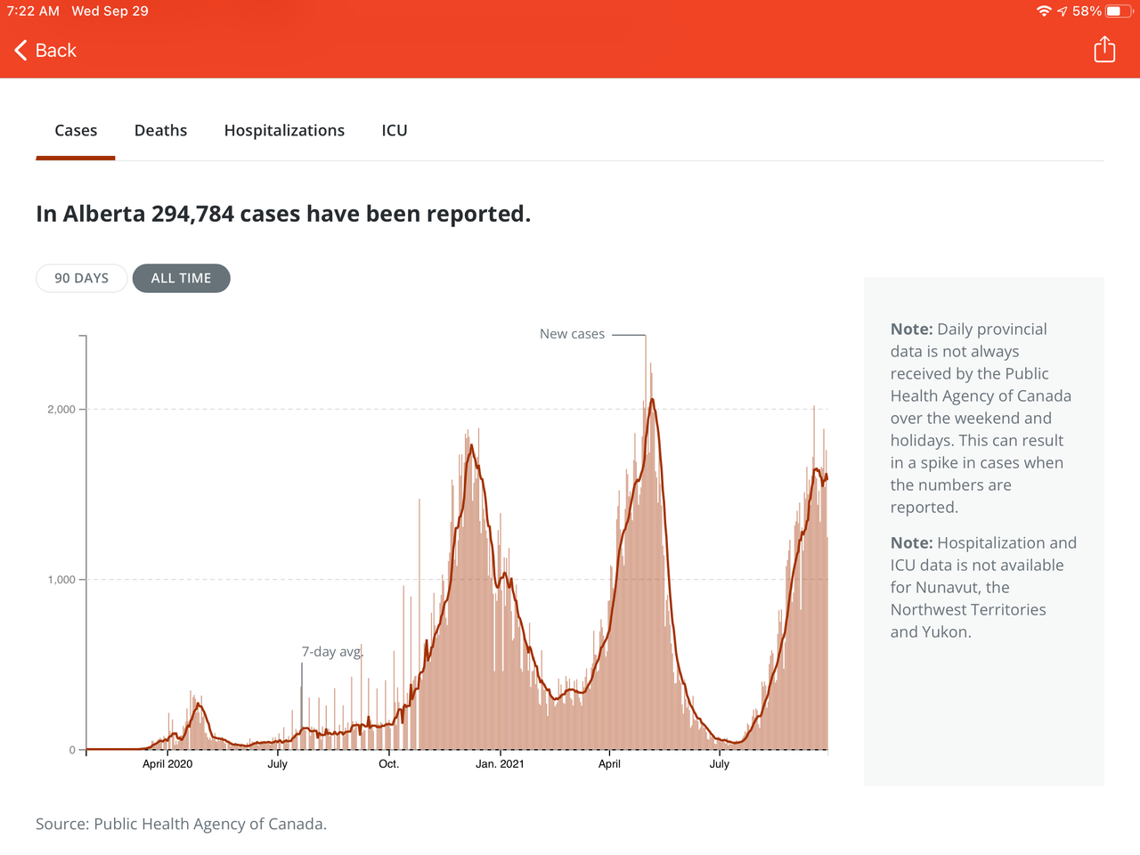Screen dimensions: 1140x855
Task: Tap the 2,000 y-axis value
Action: pyautogui.click(x=61, y=410)
